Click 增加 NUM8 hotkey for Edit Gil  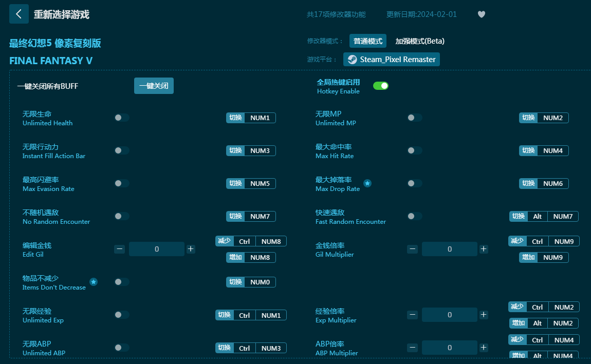(251, 258)
